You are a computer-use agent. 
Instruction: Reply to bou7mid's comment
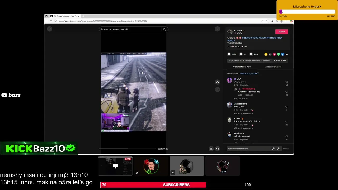[244, 125]
